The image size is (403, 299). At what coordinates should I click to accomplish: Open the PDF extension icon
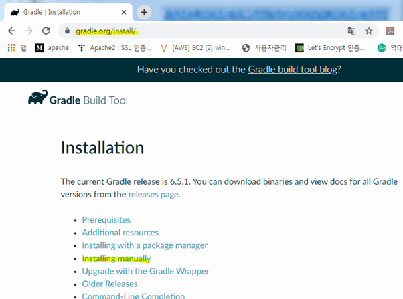coord(390,31)
